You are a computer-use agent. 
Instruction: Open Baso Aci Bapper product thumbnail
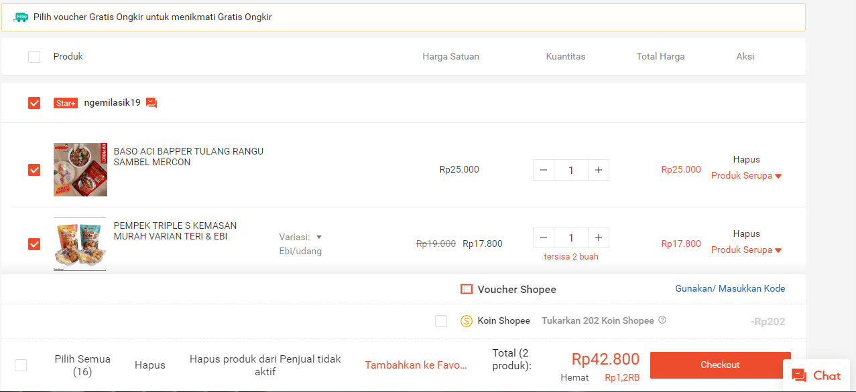point(80,169)
